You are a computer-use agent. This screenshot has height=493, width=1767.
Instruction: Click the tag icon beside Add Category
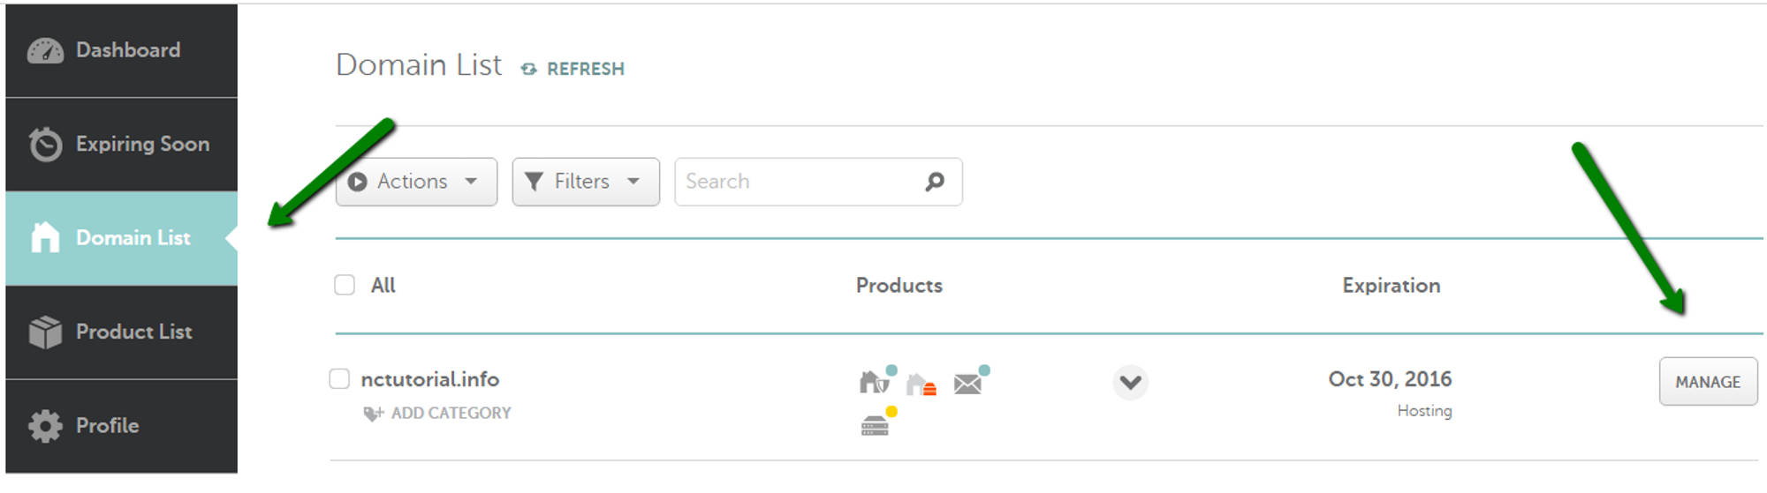coord(373,414)
